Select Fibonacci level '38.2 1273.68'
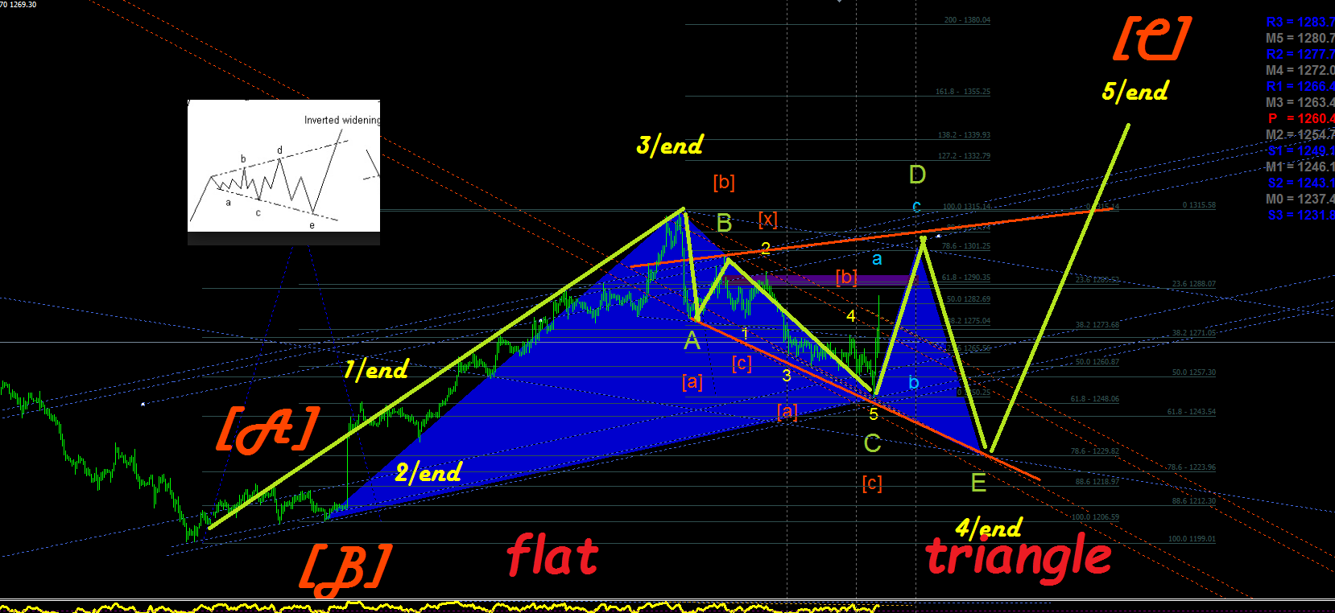 pos(1097,325)
